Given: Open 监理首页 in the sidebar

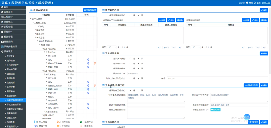Looking at the screenshot, I should pyautogui.click(x=13, y=12).
